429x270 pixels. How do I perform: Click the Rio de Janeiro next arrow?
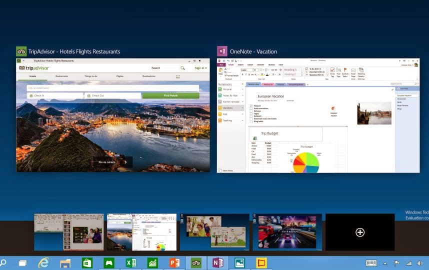(125, 162)
